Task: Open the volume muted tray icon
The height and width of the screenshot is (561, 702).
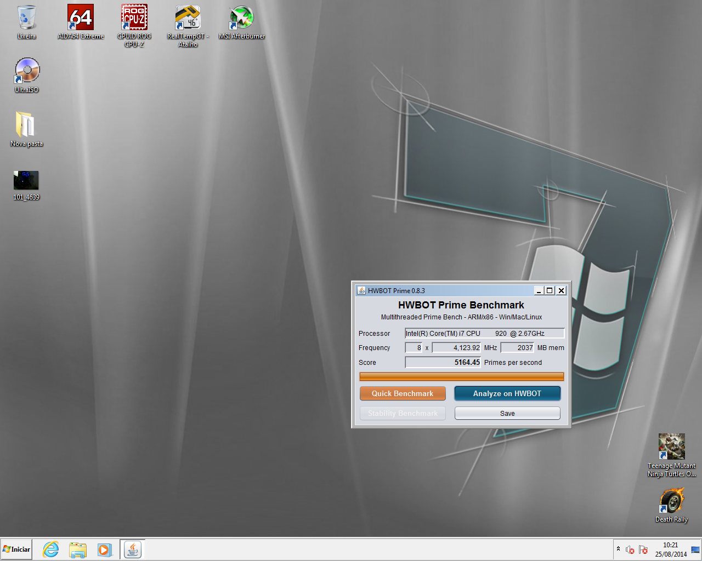Action: click(x=630, y=549)
